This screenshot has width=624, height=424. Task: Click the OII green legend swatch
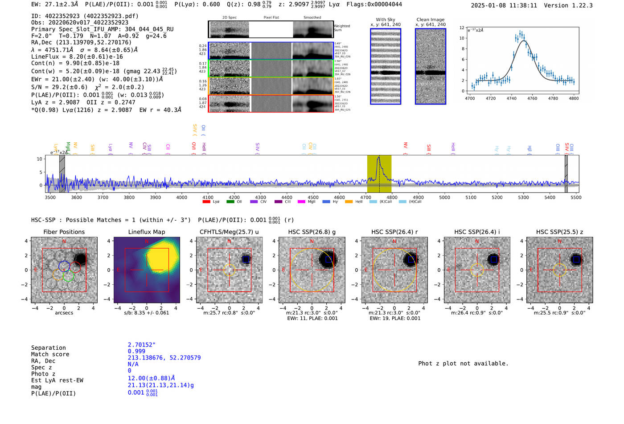(230, 202)
